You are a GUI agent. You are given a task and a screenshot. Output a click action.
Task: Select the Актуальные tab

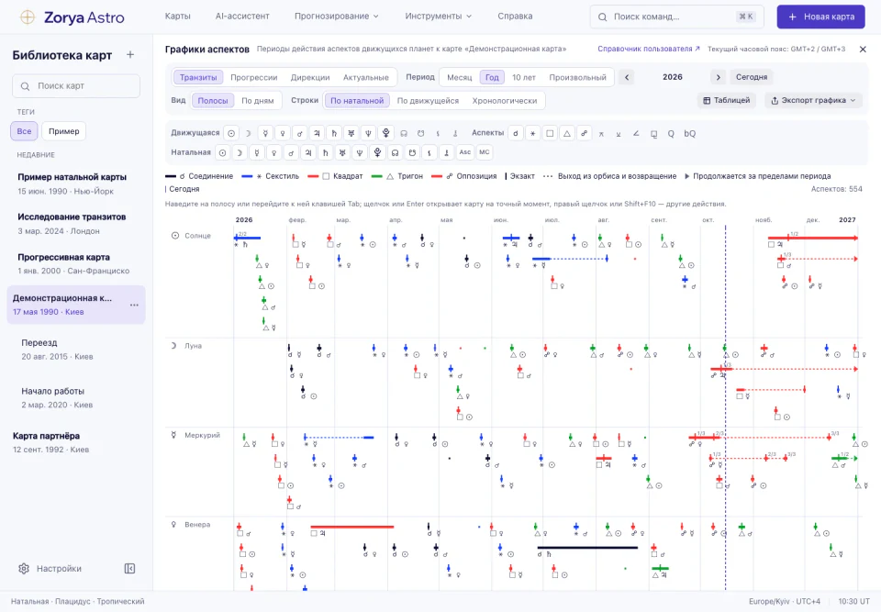[366, 77]
